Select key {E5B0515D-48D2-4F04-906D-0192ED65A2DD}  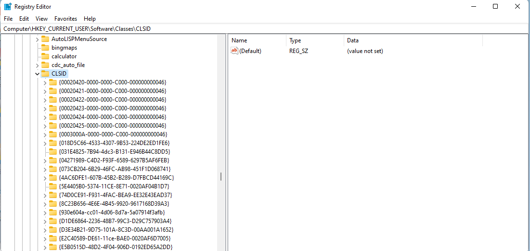(116, 247)
